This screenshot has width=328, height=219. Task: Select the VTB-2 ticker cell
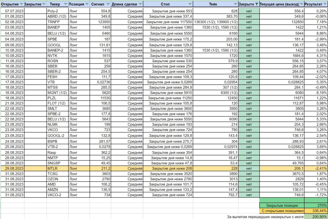click(x=57, y=147)
